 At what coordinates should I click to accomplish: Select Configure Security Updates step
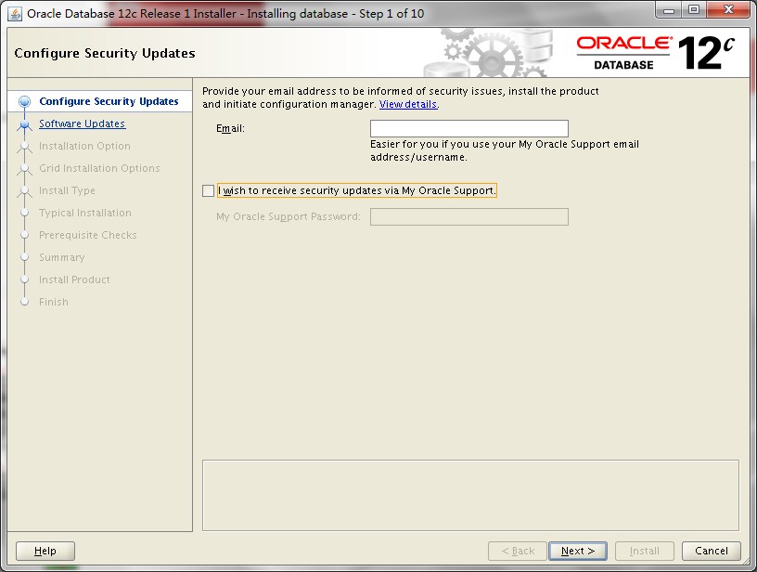(x=109, y=101)
